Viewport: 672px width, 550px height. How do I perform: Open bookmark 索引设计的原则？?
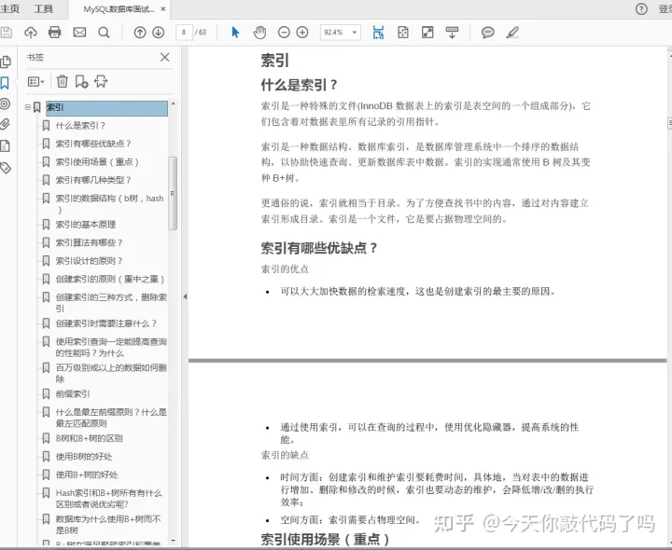tap(90, 261)
